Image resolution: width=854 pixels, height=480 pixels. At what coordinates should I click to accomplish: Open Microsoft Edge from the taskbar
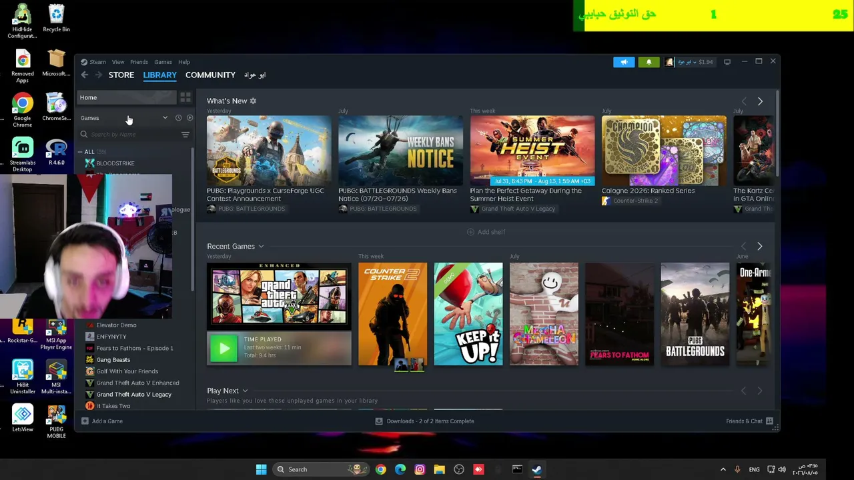pos(400,469)
